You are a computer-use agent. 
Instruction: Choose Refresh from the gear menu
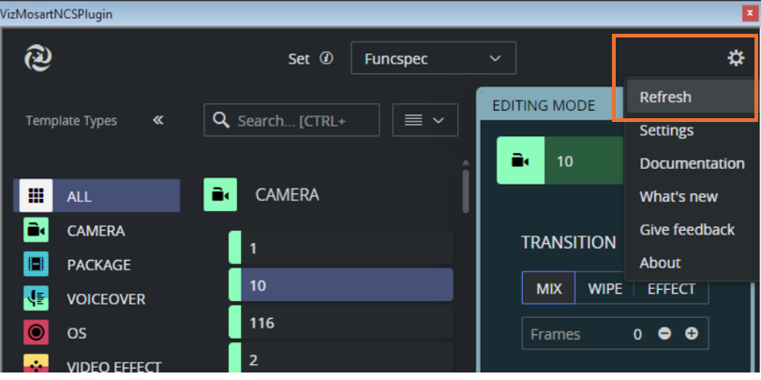[x=691, y=97]
